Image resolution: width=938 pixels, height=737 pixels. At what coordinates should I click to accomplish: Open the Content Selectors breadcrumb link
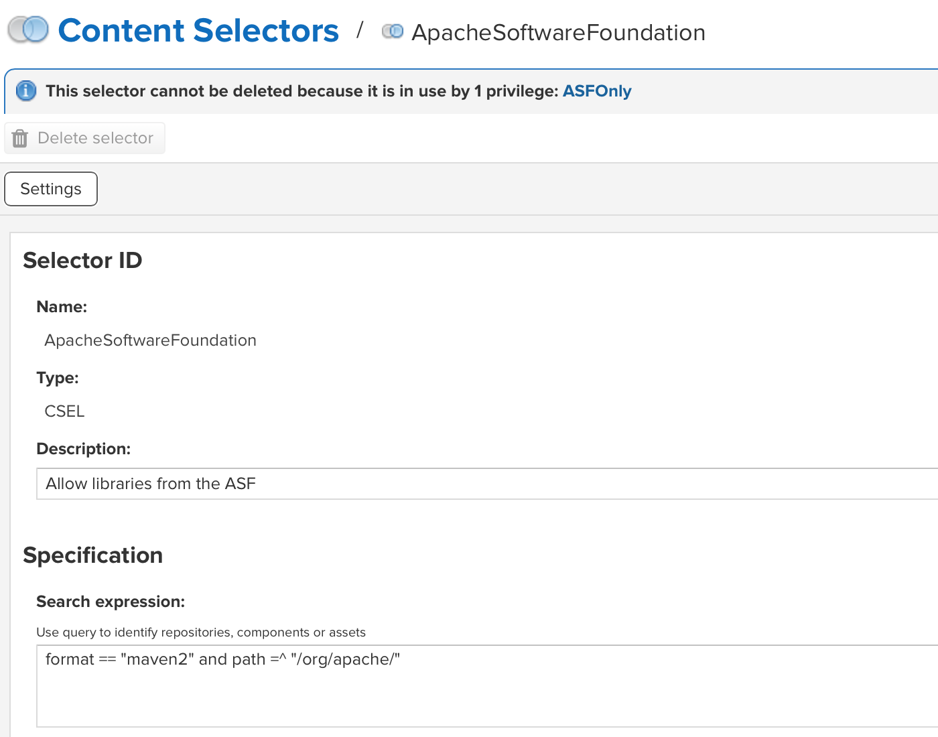198,31
